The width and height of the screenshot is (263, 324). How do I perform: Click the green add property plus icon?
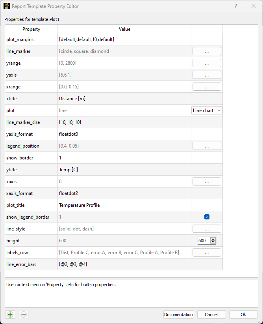click(10, 315)
